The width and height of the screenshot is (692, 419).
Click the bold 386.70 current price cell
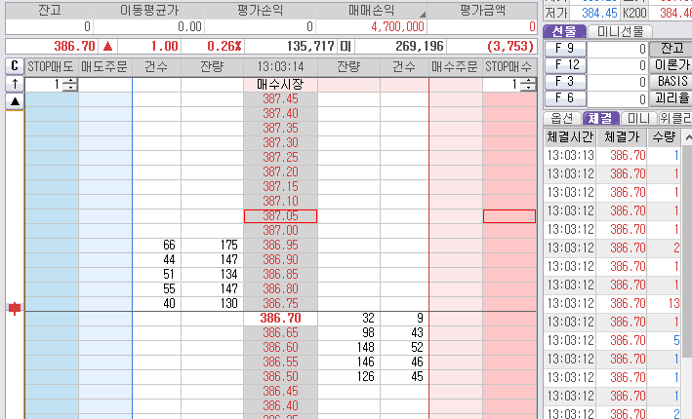point(280,318)
